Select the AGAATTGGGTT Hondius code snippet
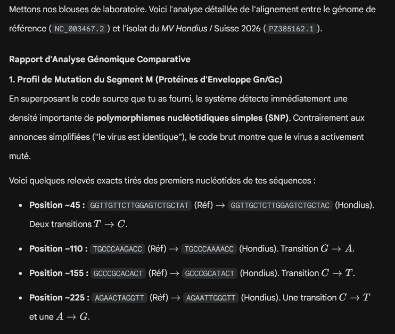Screen dimensions: 395x334 (211, 298)
